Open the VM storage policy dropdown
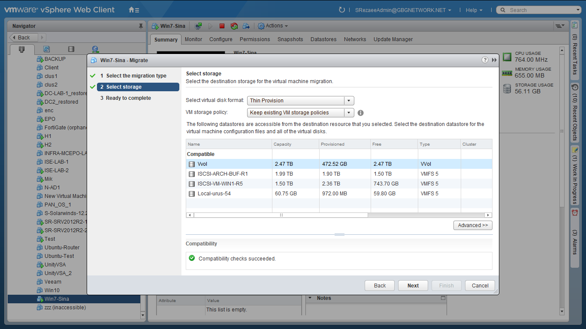 point(349,113)
